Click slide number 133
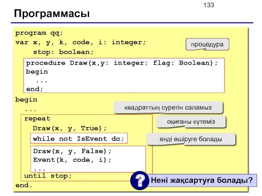The height and width of the screenshot is (196, 262). tap(209, 5)
